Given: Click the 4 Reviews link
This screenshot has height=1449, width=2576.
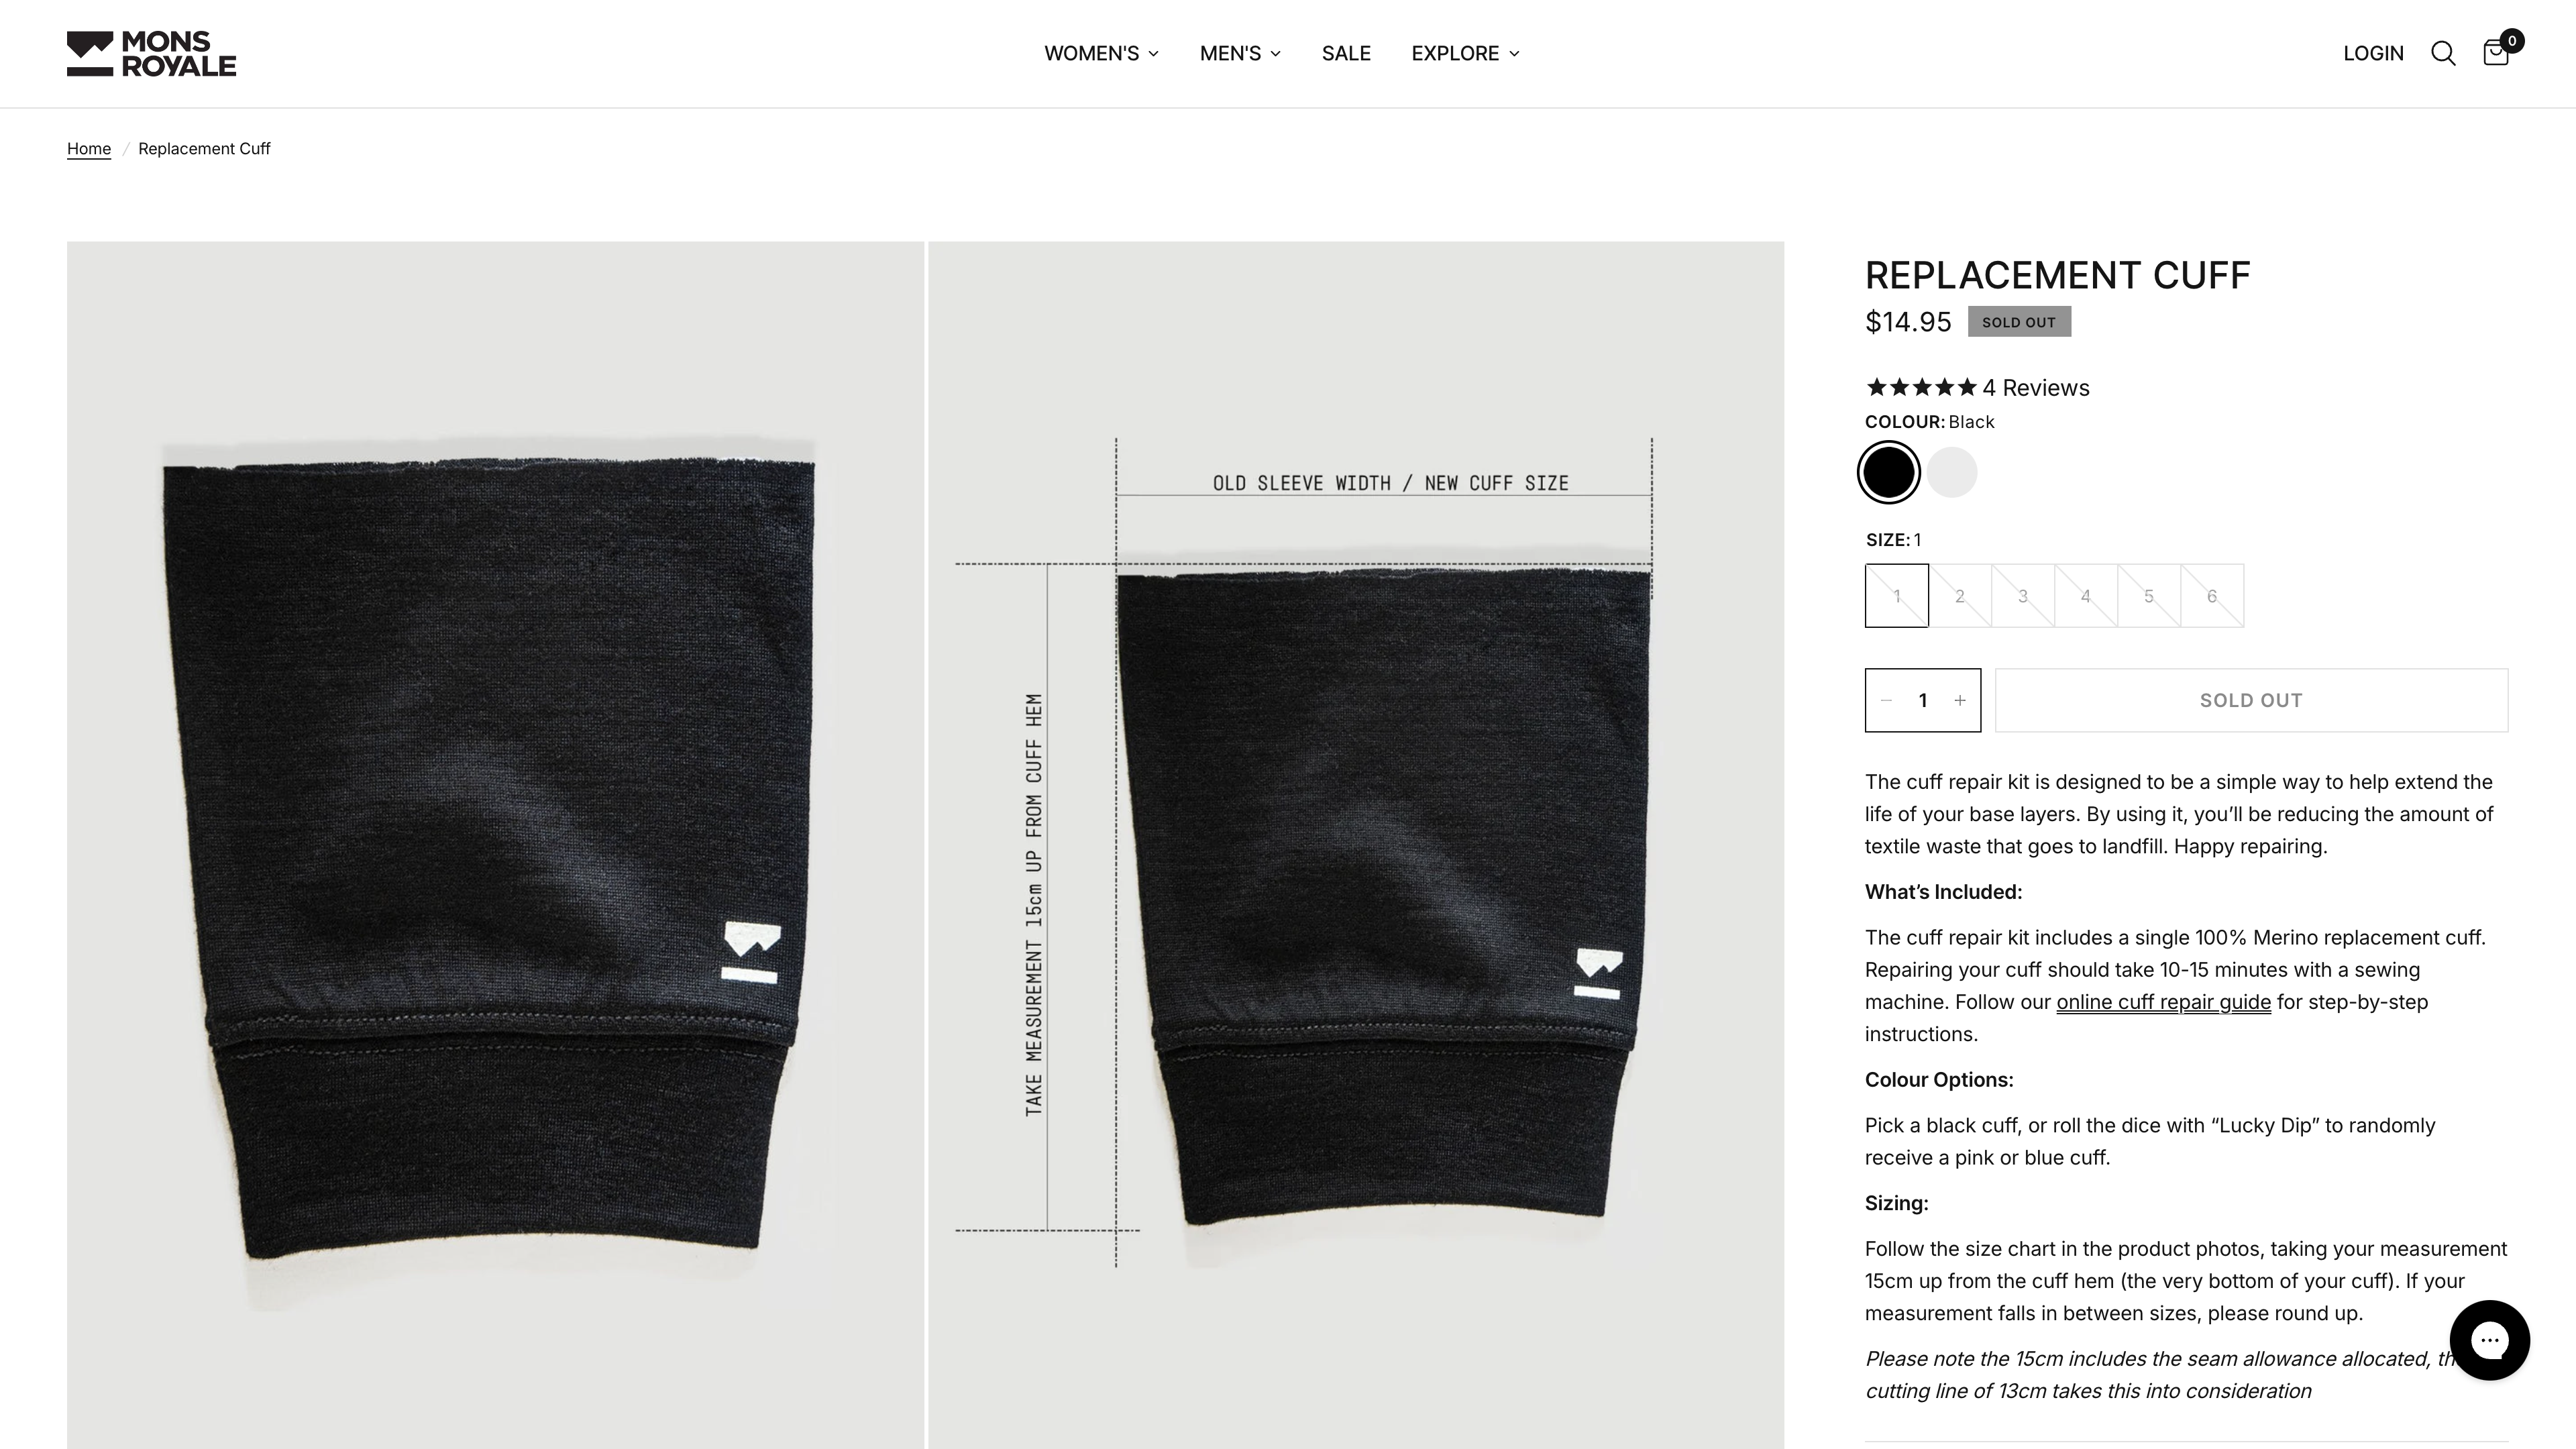Looking at the screenshot, I should tap(2036, 388).
